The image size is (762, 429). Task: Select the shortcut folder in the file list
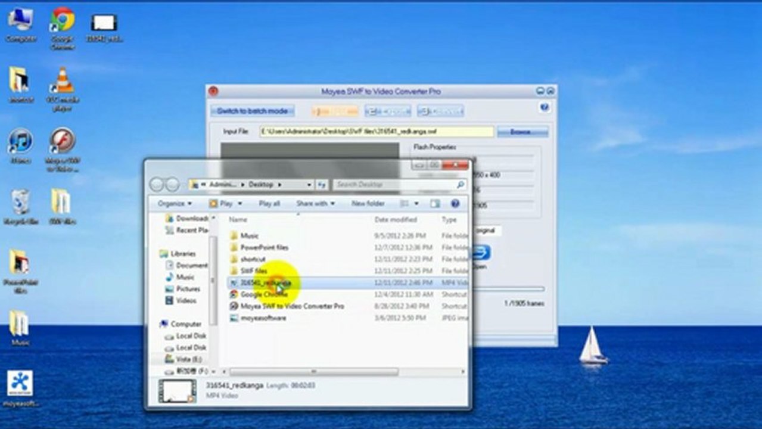(348, 259)
